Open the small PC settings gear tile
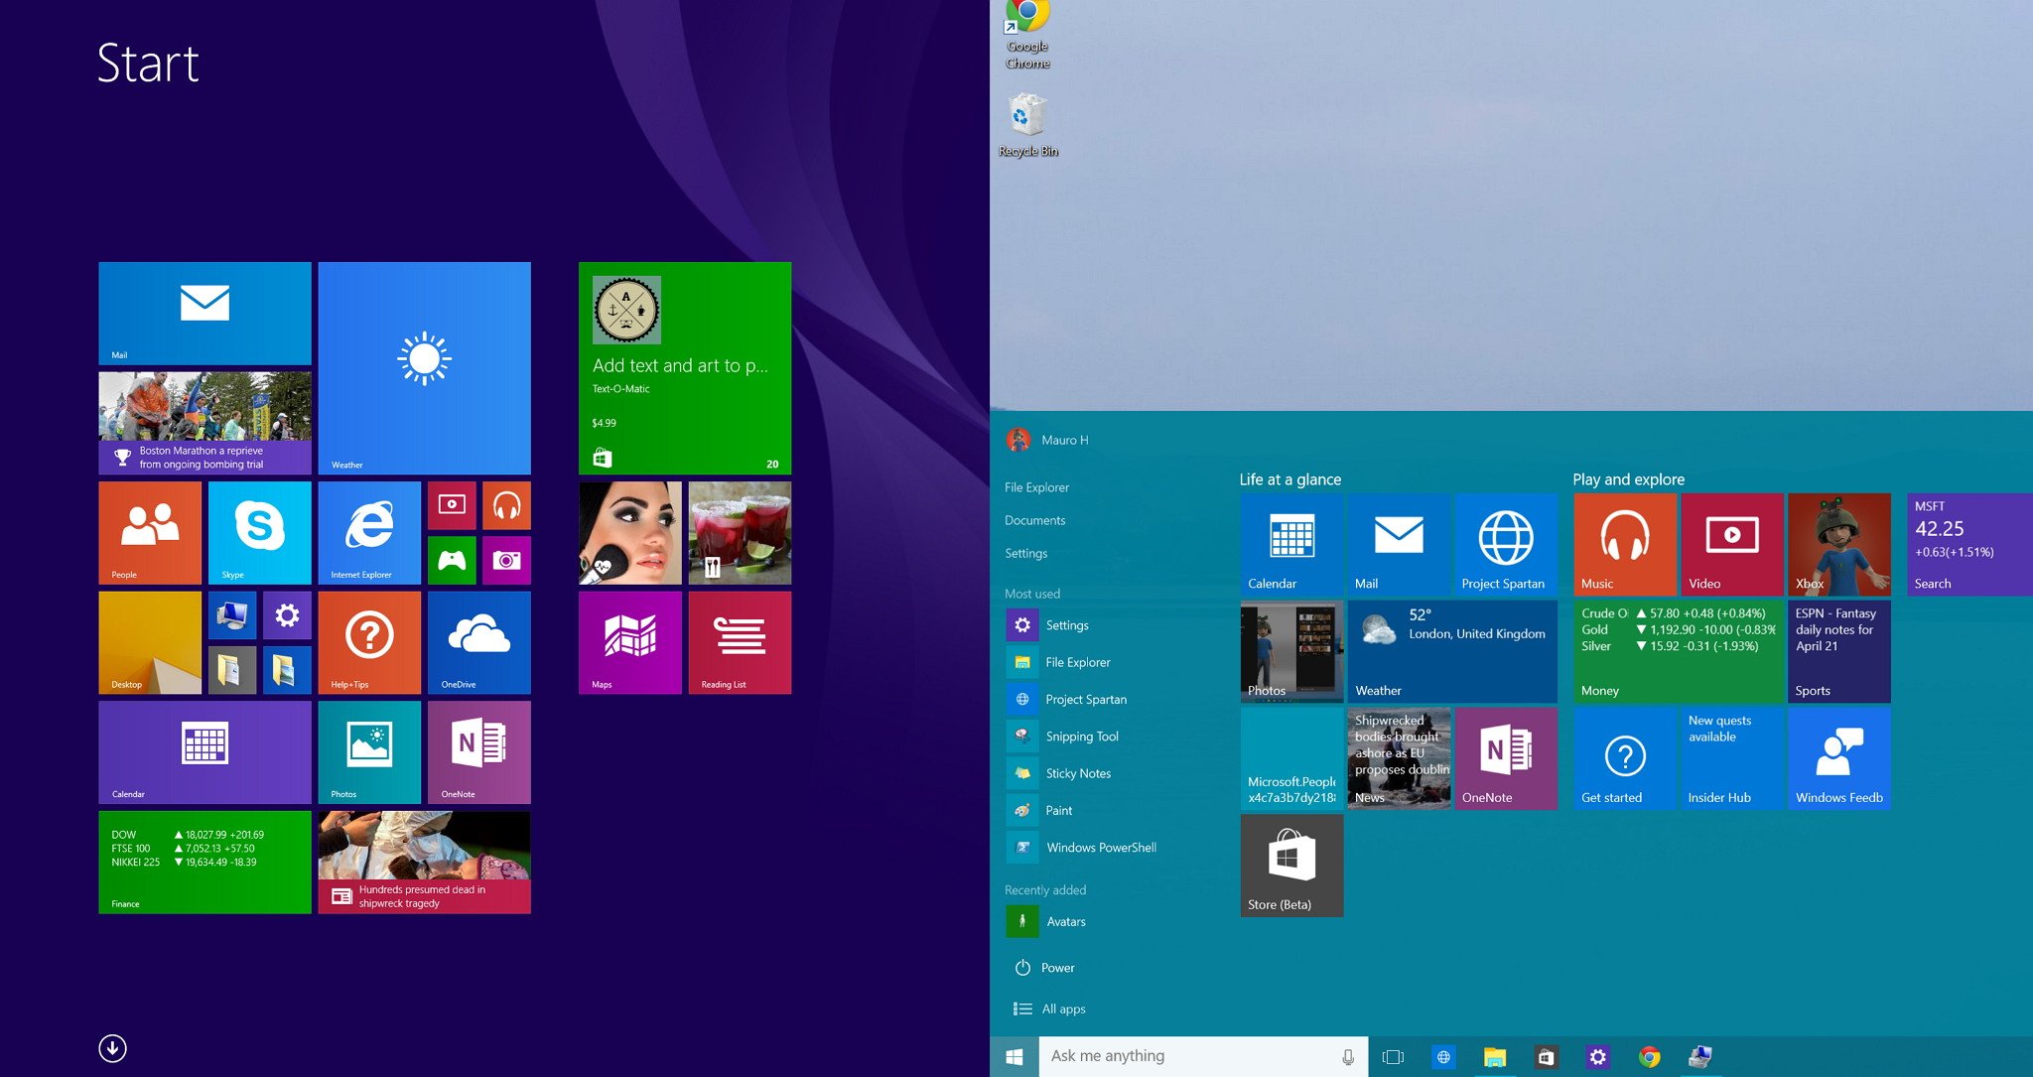 point(287,615)
